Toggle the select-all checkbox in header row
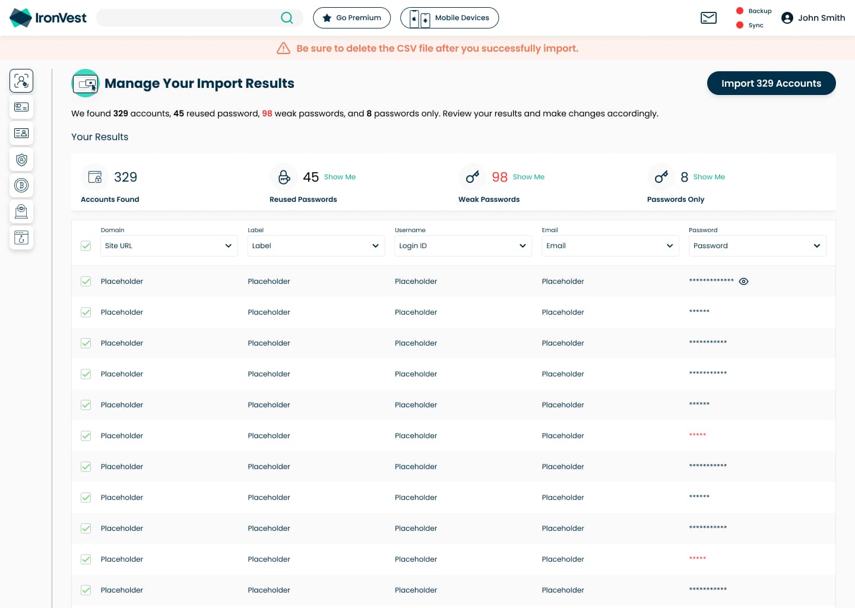The image size is (855, 608). [x=86, y=246]
